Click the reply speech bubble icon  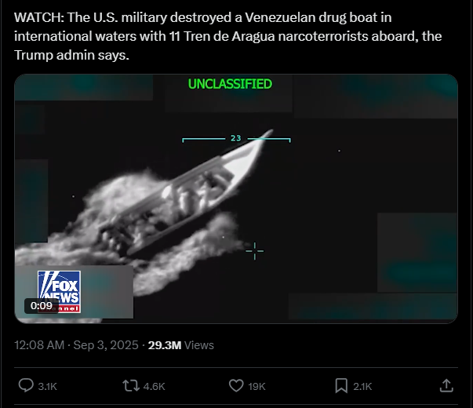coord(26,386)
